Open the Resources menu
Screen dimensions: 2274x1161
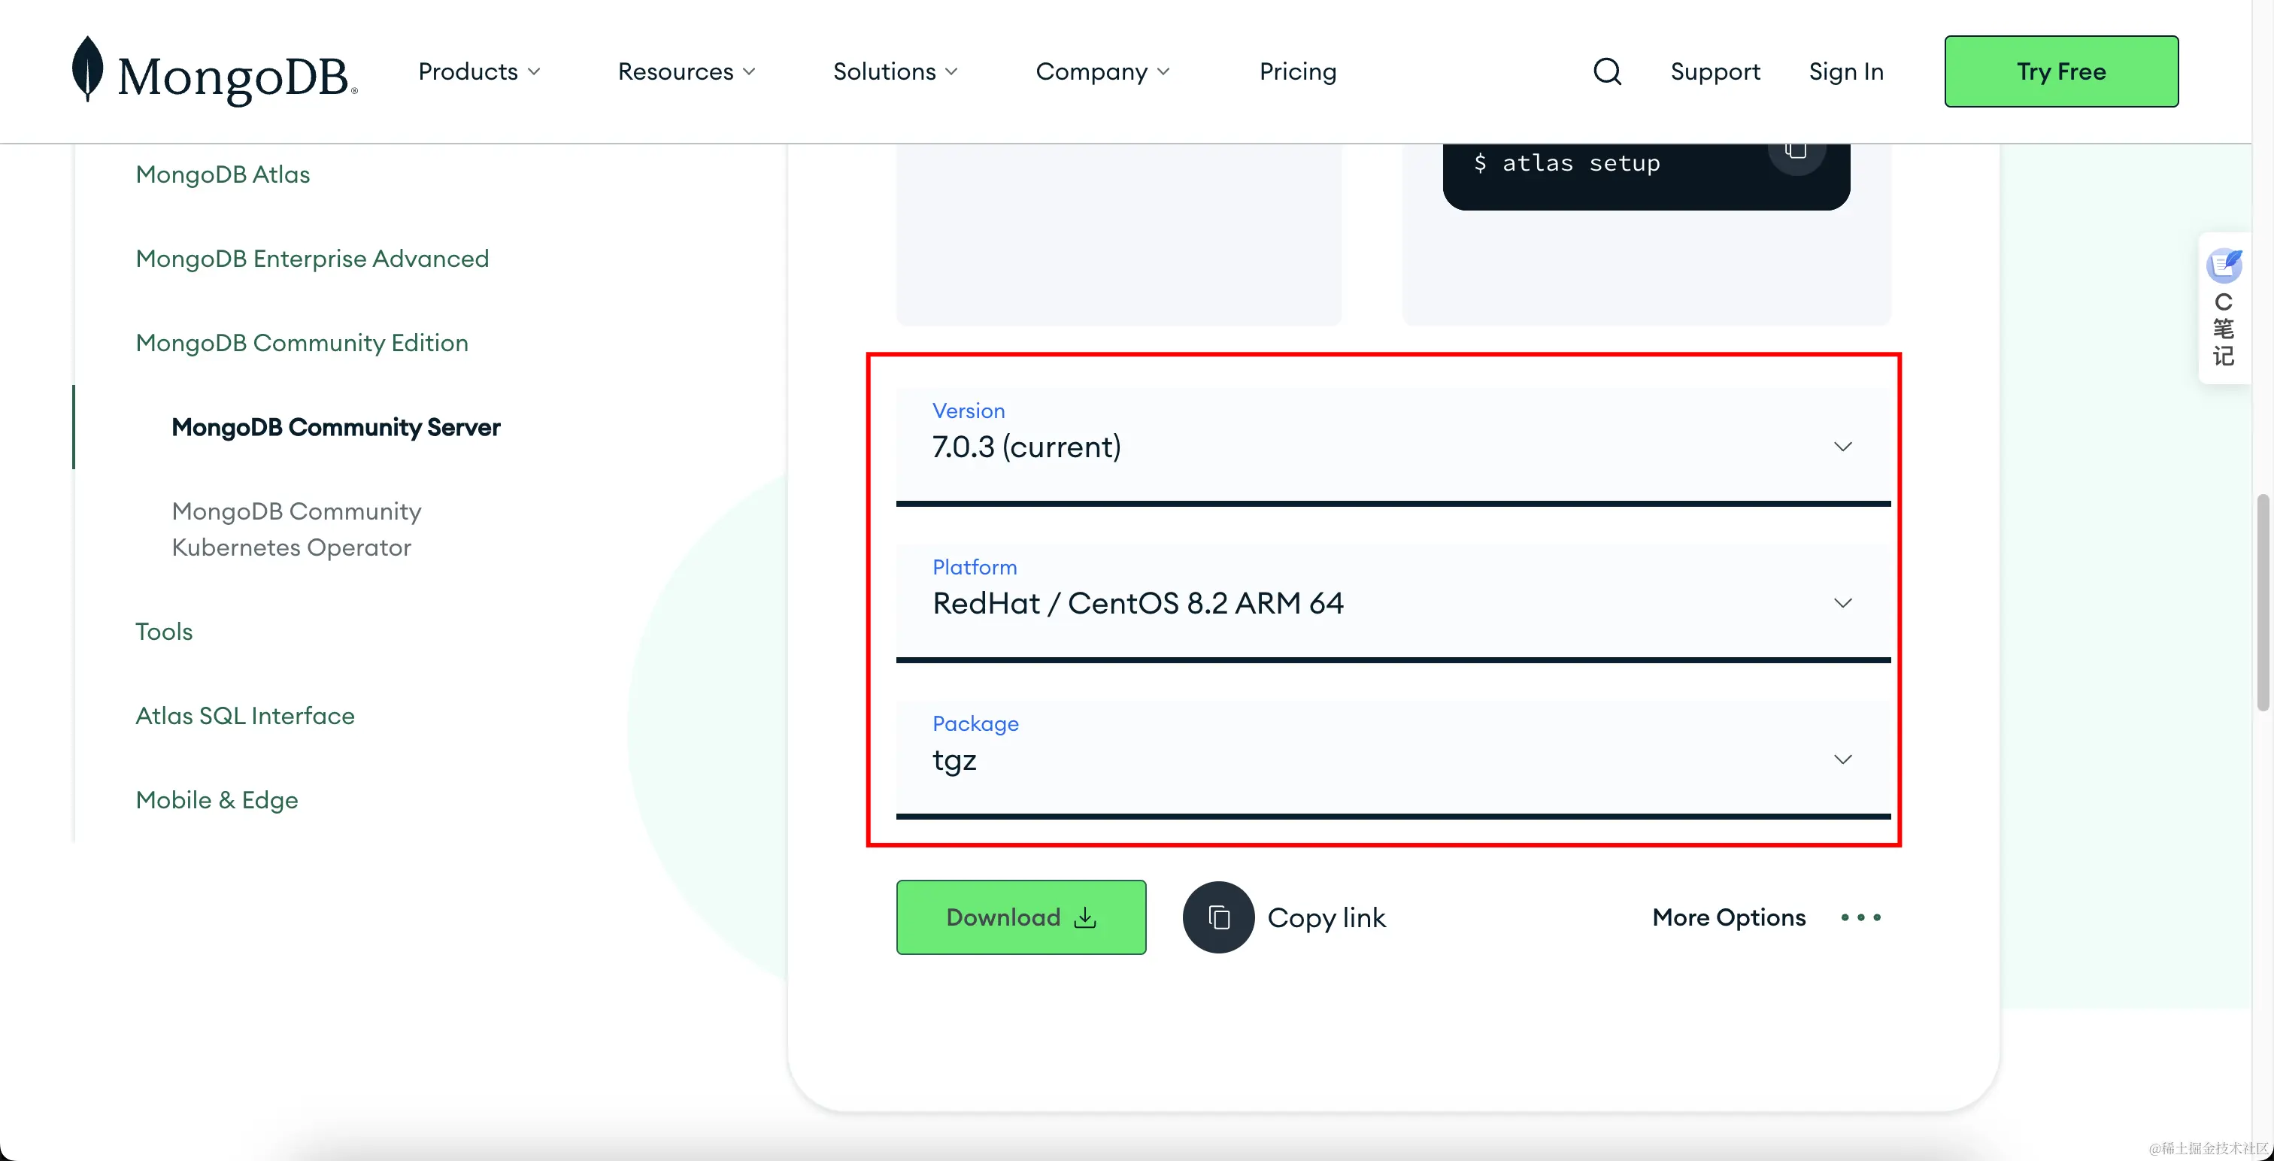pos(686,71)
